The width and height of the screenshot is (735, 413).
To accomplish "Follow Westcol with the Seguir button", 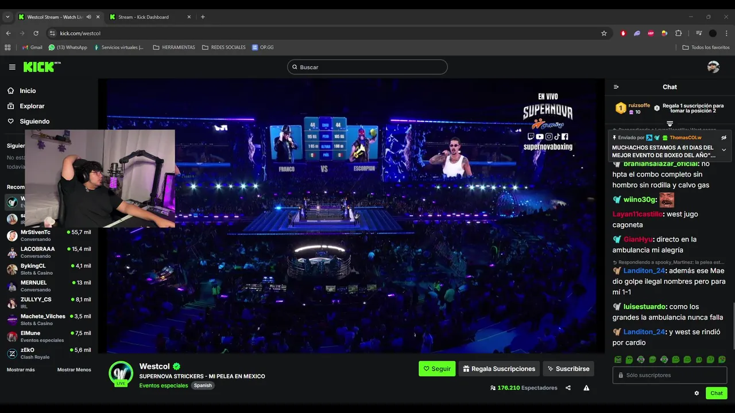I will click(437, 369).
